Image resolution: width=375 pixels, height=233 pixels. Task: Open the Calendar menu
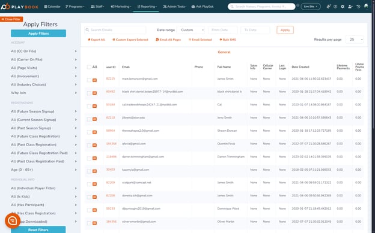52,7
